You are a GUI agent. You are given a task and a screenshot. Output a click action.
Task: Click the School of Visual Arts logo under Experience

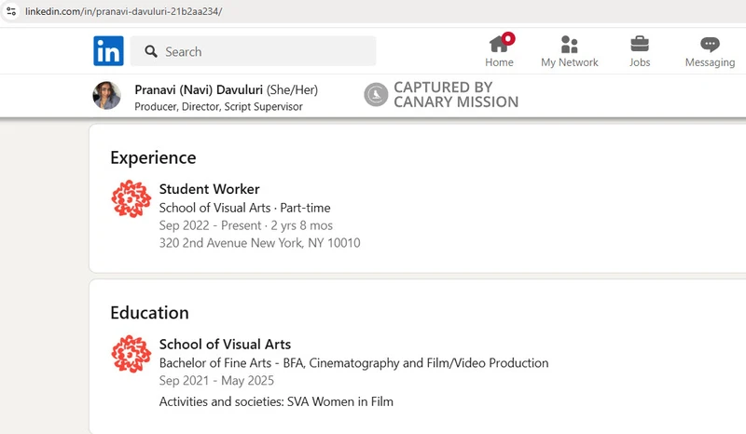tap(131, 198)
